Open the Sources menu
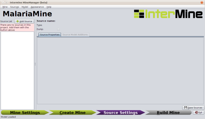This screenshot has height=119, width=205. (x=15, y=7)
